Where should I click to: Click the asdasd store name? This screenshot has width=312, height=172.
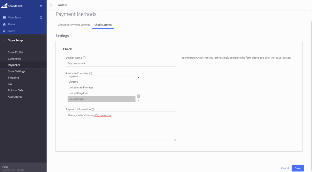tap(63, 5)
